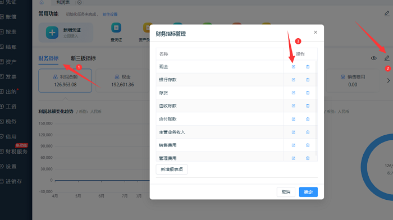The height and width of the screenshot is (220, 393).
Task: Open 账簿 in sidebar
Action: click(11, 17)
